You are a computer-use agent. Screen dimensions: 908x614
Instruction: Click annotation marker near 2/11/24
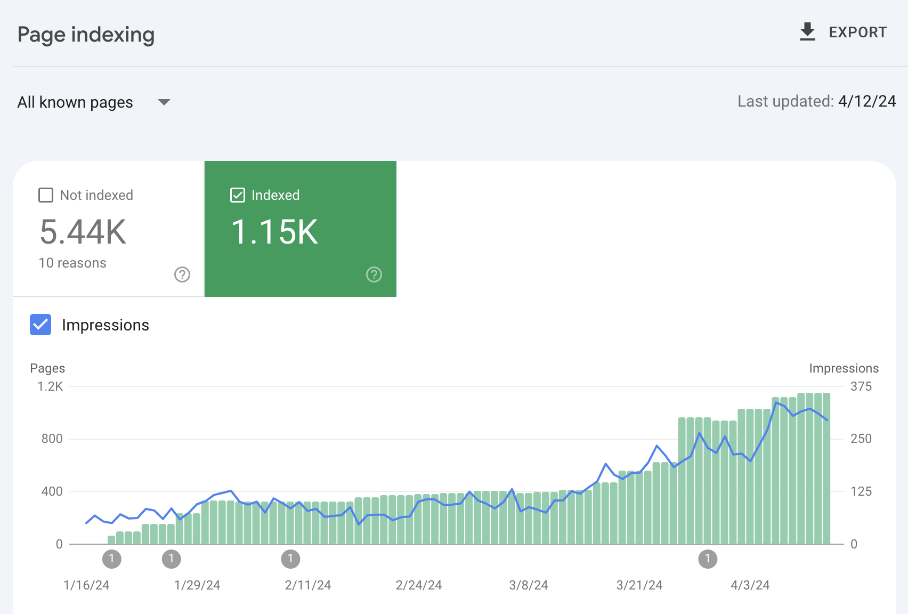pos(290,559)
